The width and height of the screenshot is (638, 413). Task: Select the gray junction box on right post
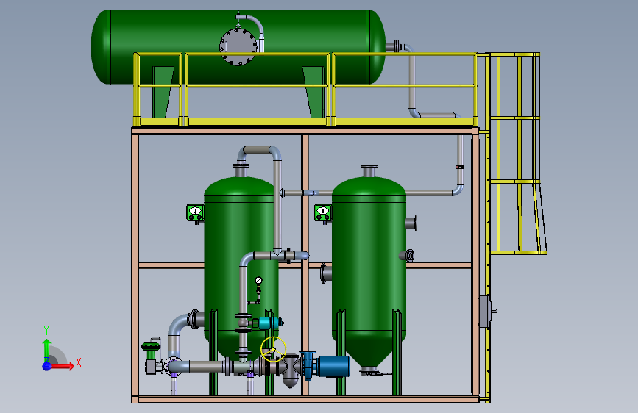(x=485, y=312)
